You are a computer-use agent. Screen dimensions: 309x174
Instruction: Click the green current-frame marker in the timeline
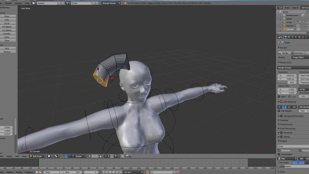coord(39,163)
